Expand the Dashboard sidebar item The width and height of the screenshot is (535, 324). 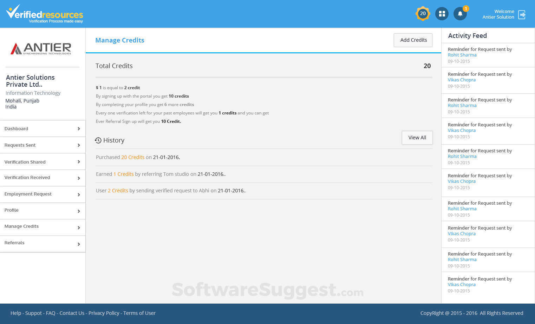[16, 128]
